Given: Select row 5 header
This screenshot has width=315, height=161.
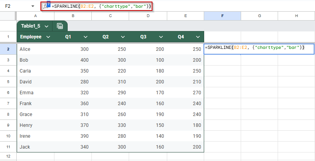Looking at the screenshot, I should 8,81.
